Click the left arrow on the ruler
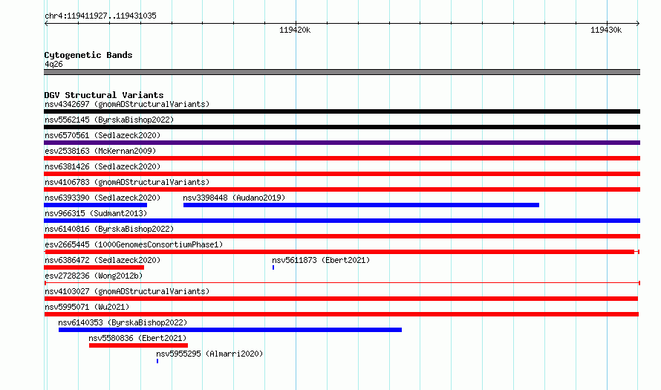661x390 pixels. [x=46, y=23]
